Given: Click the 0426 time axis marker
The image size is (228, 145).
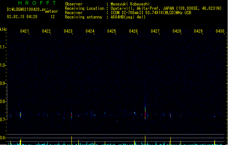Looking at the screenshot, I should pyautogui.click(x=133, y=31).
